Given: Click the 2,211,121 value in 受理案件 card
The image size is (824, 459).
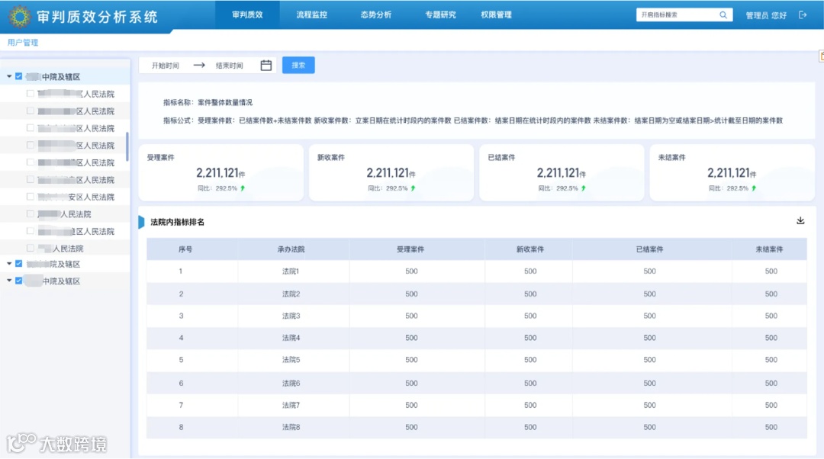Looking at the screenshot, I should coord(217,173).
